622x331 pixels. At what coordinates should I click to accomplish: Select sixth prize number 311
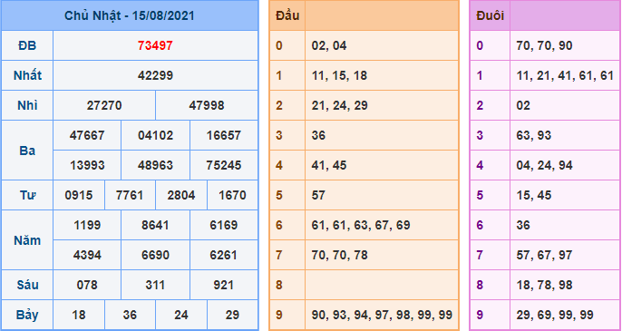[x=156, y=285]
